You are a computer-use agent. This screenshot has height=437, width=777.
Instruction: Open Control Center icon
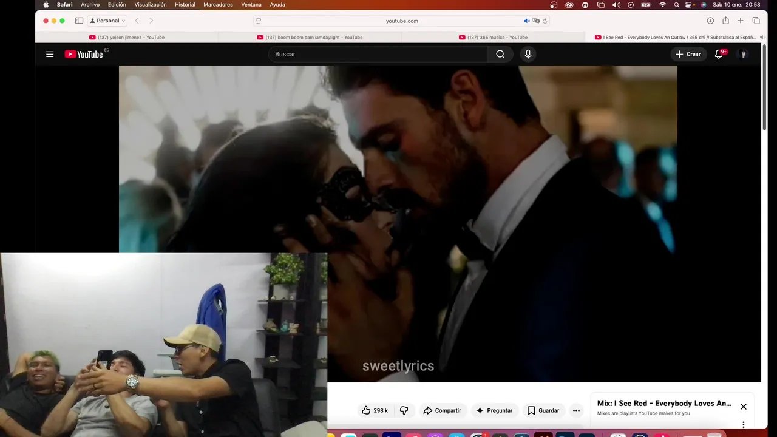click(x=690, y=4)
